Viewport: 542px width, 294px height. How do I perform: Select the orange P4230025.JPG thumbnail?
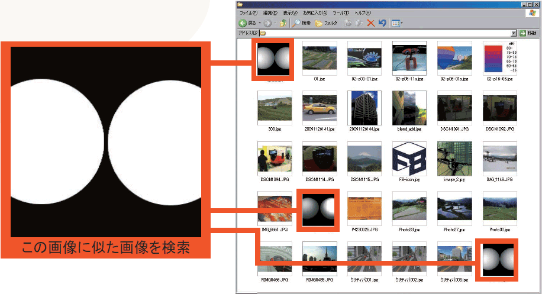click(x=364, y=208)
